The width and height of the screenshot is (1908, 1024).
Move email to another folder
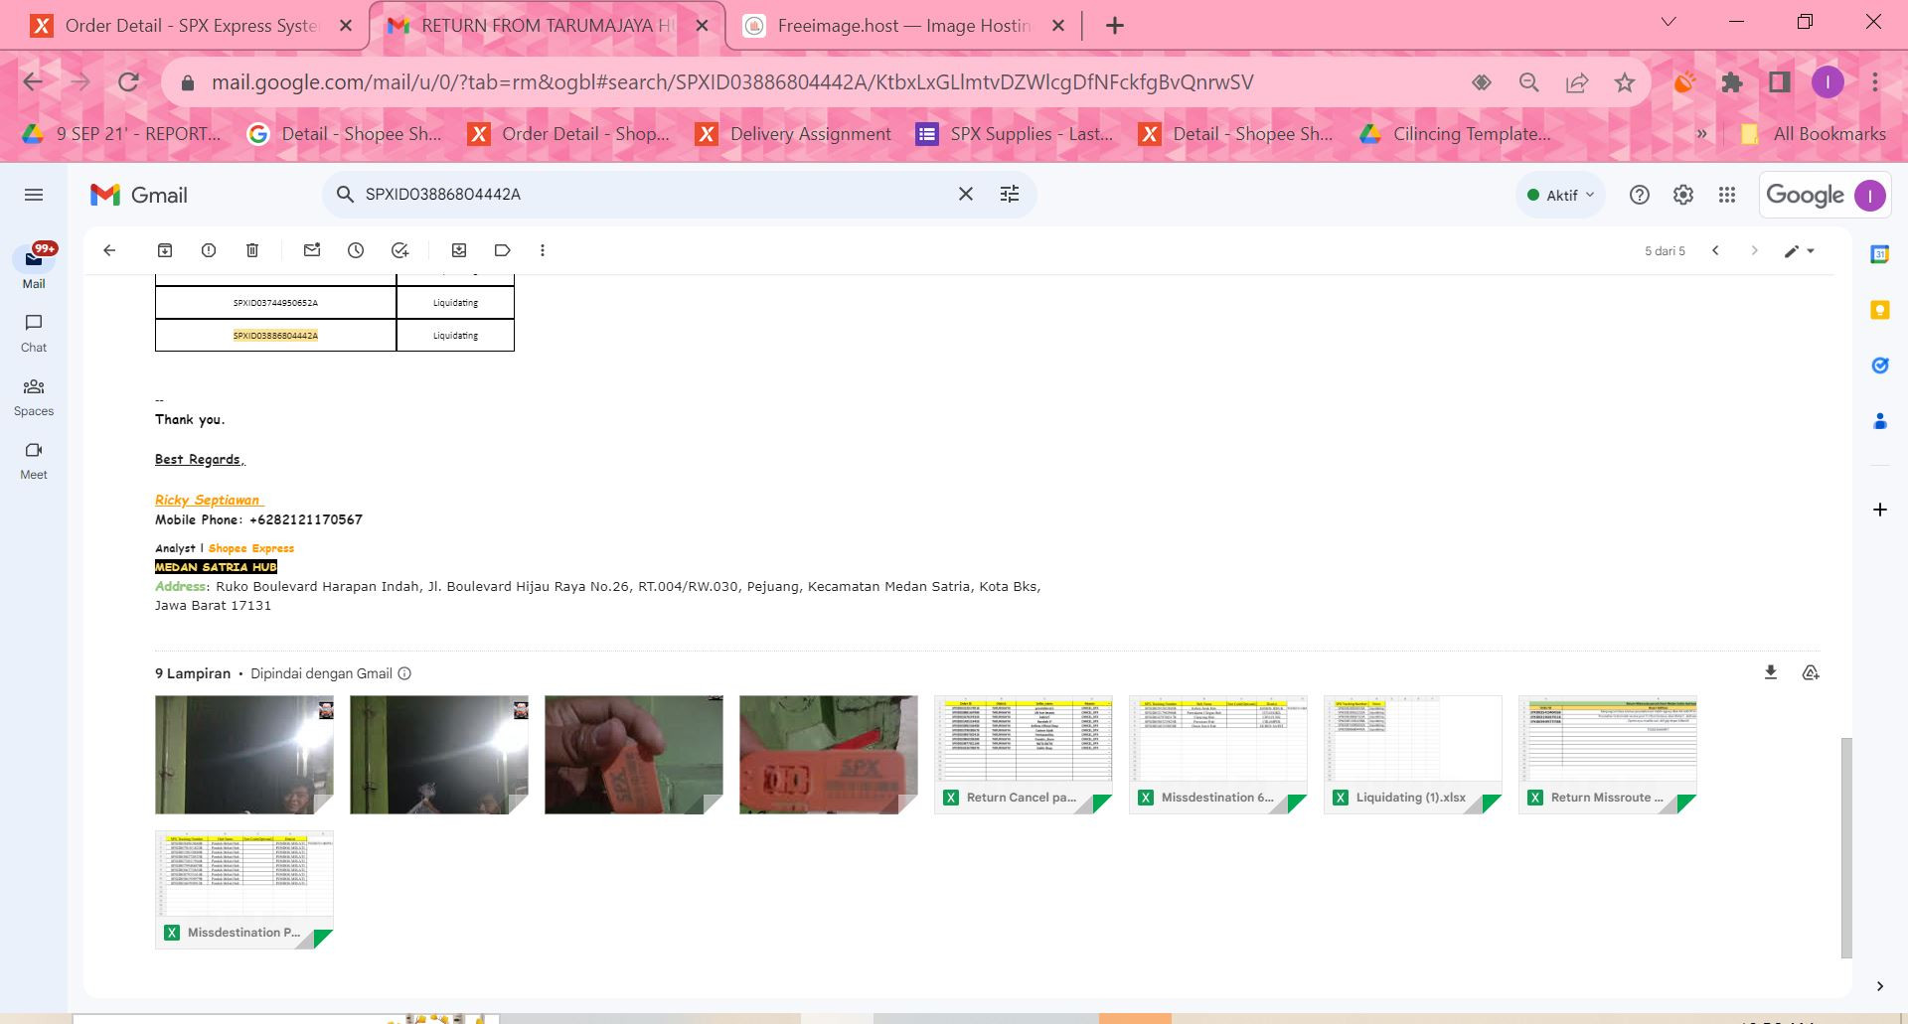(459, 250)
